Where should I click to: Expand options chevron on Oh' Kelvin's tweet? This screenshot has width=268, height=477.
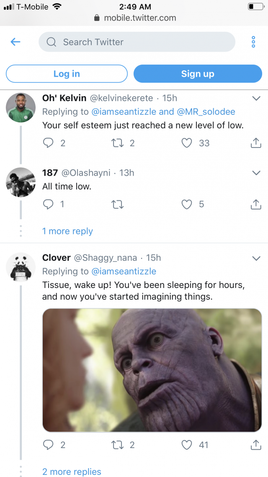tap(256, 98)
